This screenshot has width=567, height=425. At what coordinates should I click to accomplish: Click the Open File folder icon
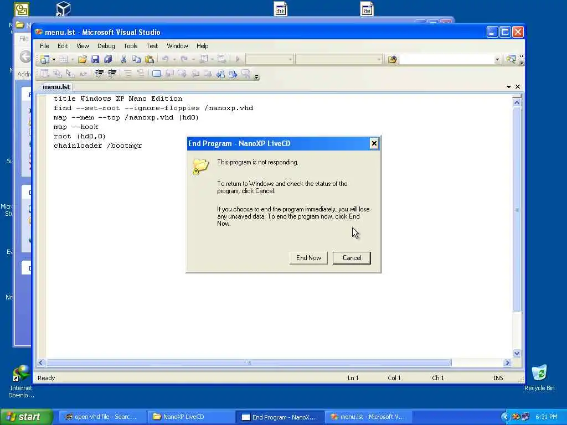click(x=83, y=59)
